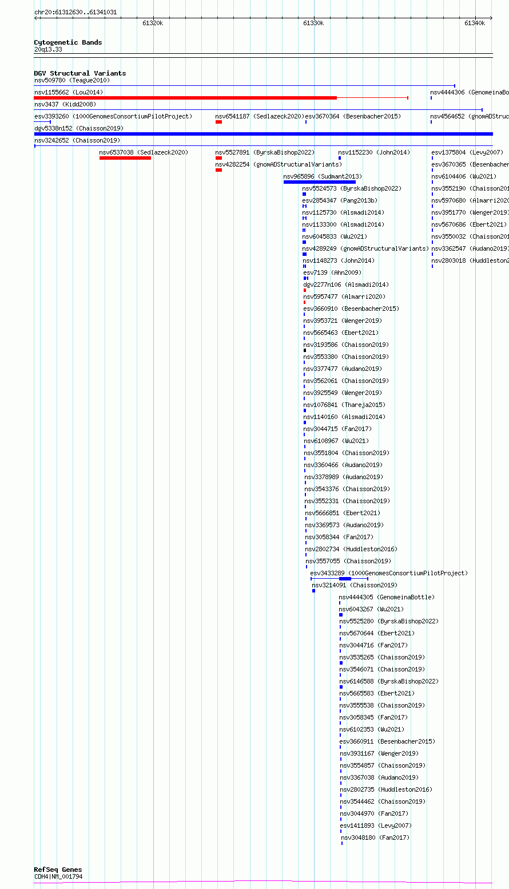Open nsv1140160 (Alsmadi2014) label

tap(344, 417)
